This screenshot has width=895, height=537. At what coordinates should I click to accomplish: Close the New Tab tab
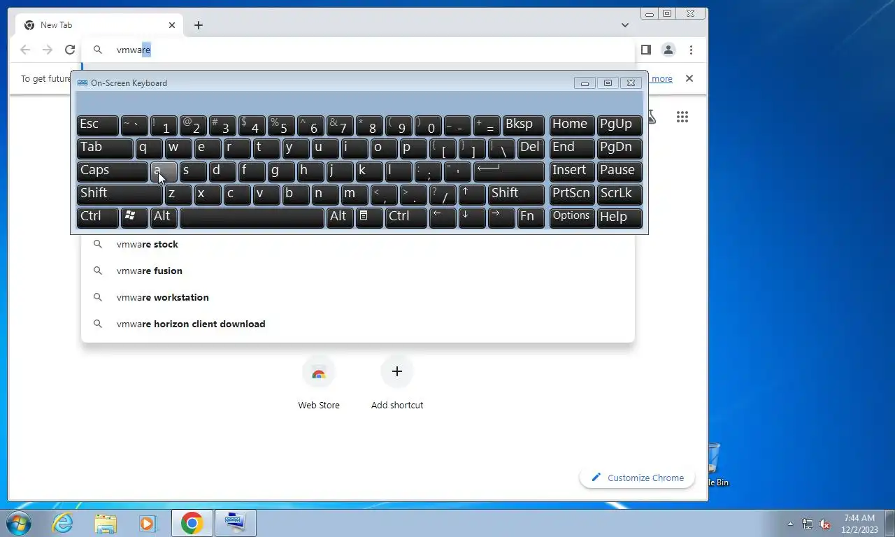[172, 25]
